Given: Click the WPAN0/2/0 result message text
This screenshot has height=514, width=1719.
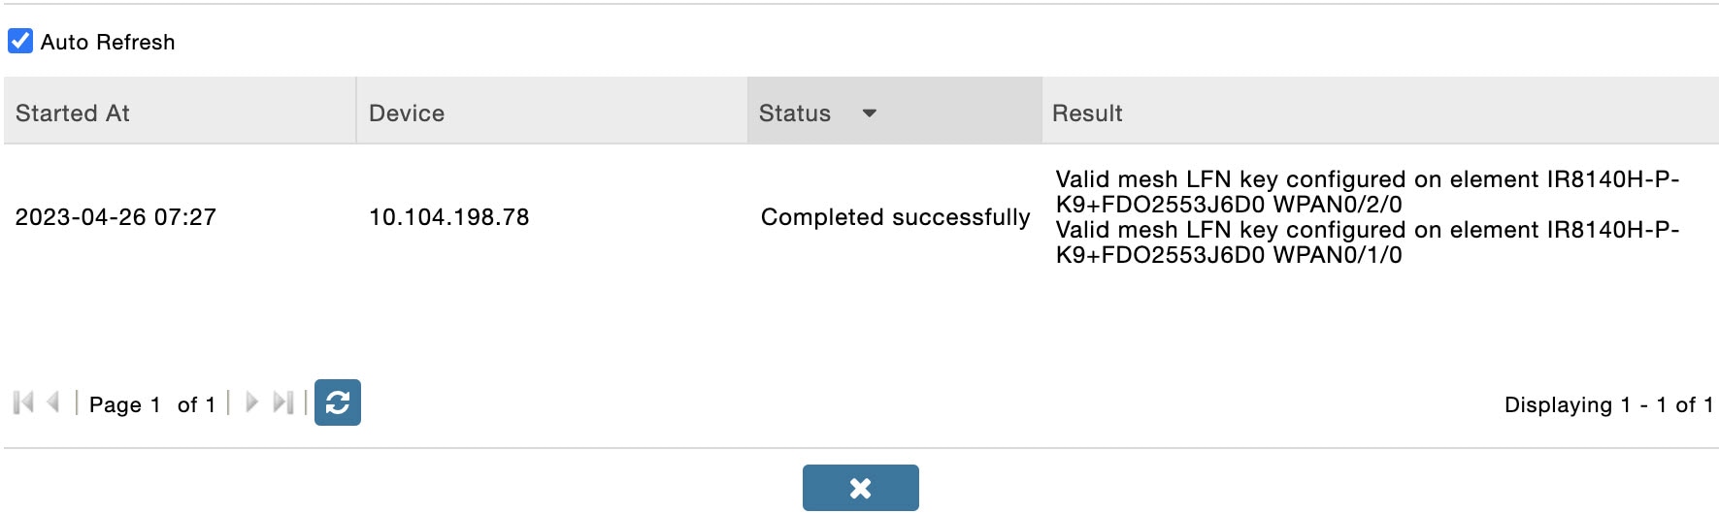Looking at the screenshot, I should point(1367,192).
